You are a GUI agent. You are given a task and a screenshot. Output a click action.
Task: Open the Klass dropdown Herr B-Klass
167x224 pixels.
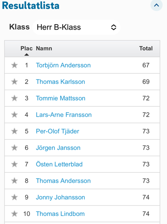(77, 27)
